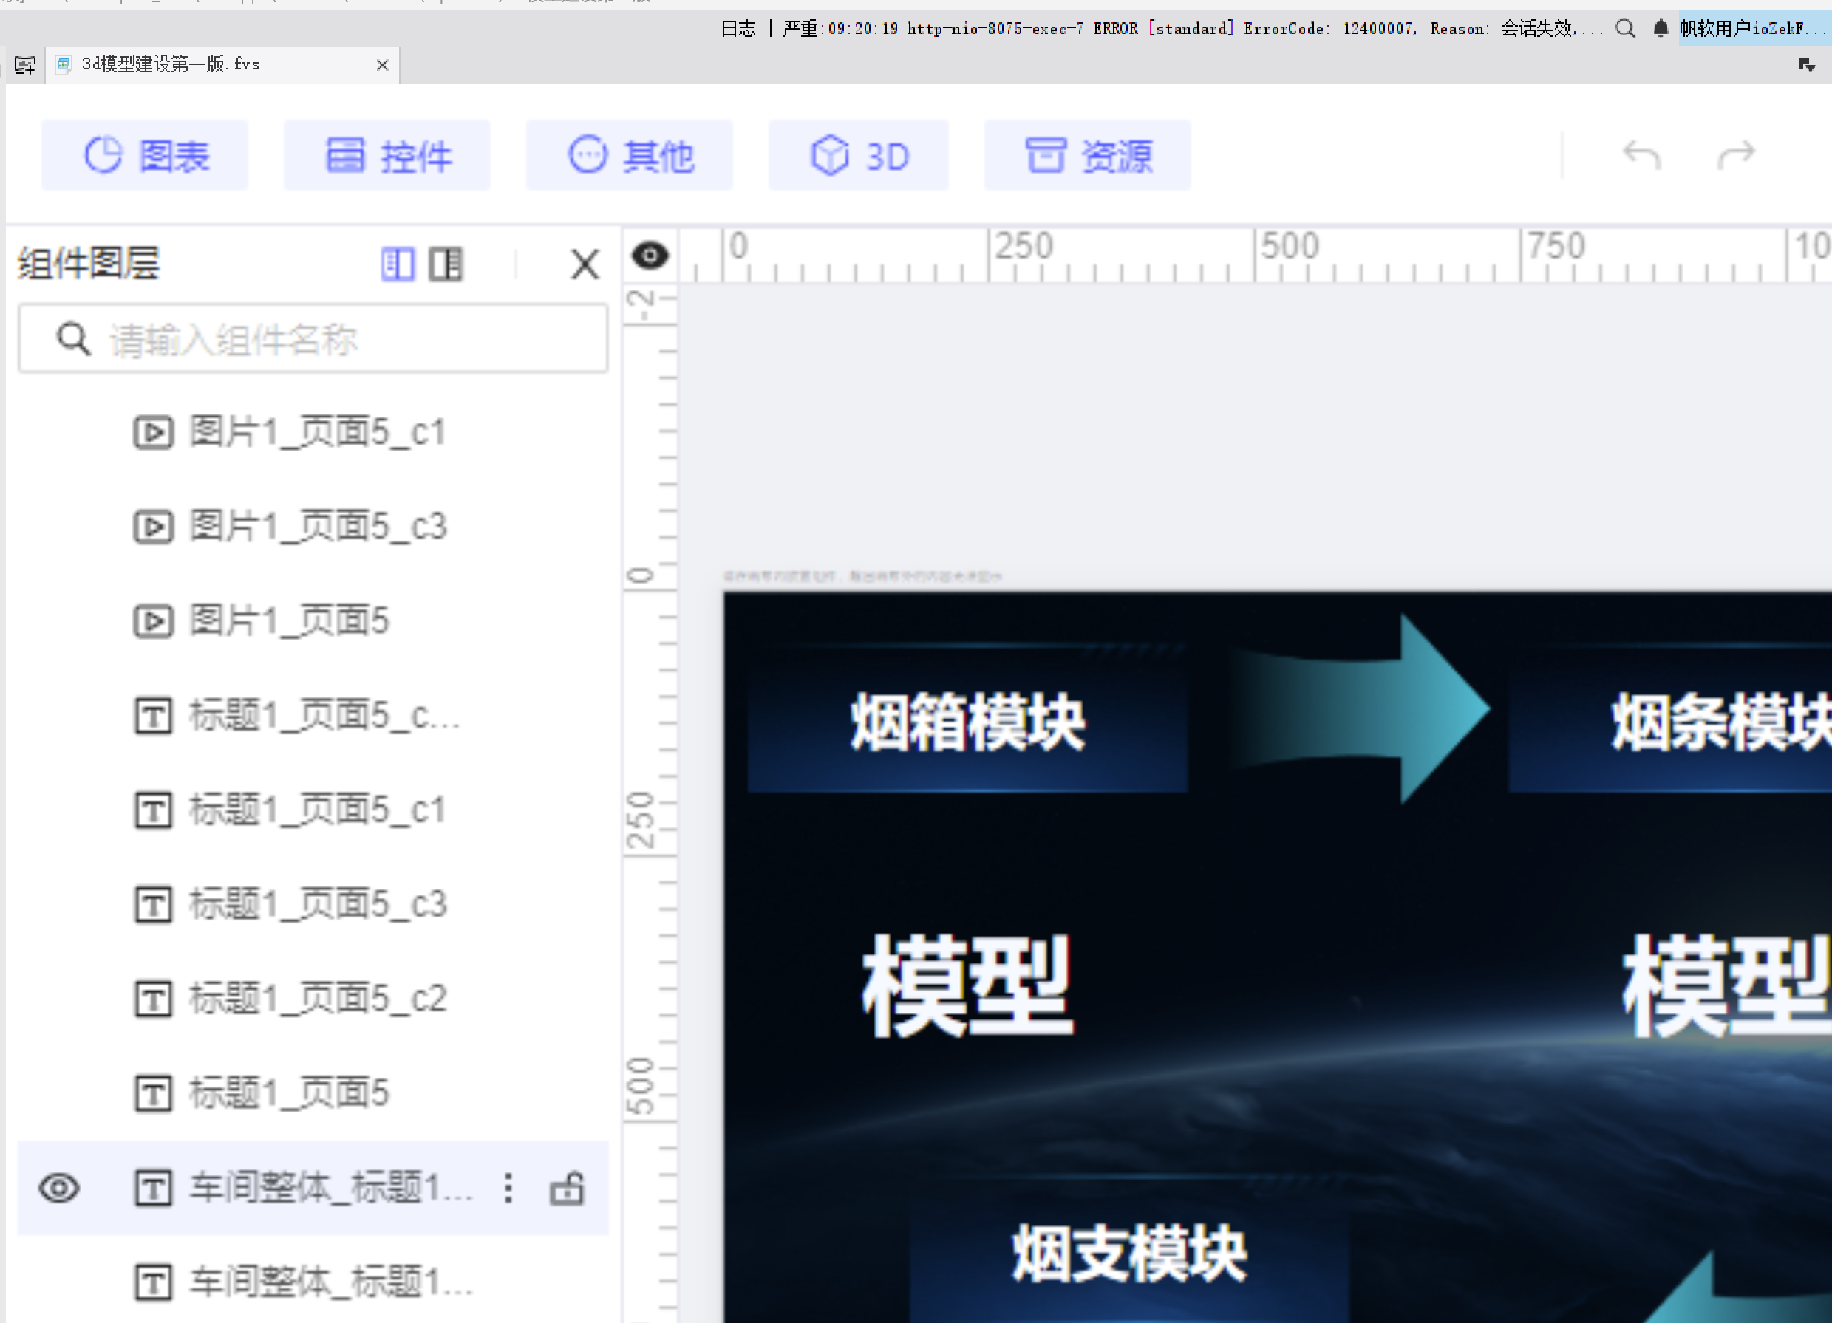
Task: Switch to left-docked layer panel layout icon
Action: 398,264
